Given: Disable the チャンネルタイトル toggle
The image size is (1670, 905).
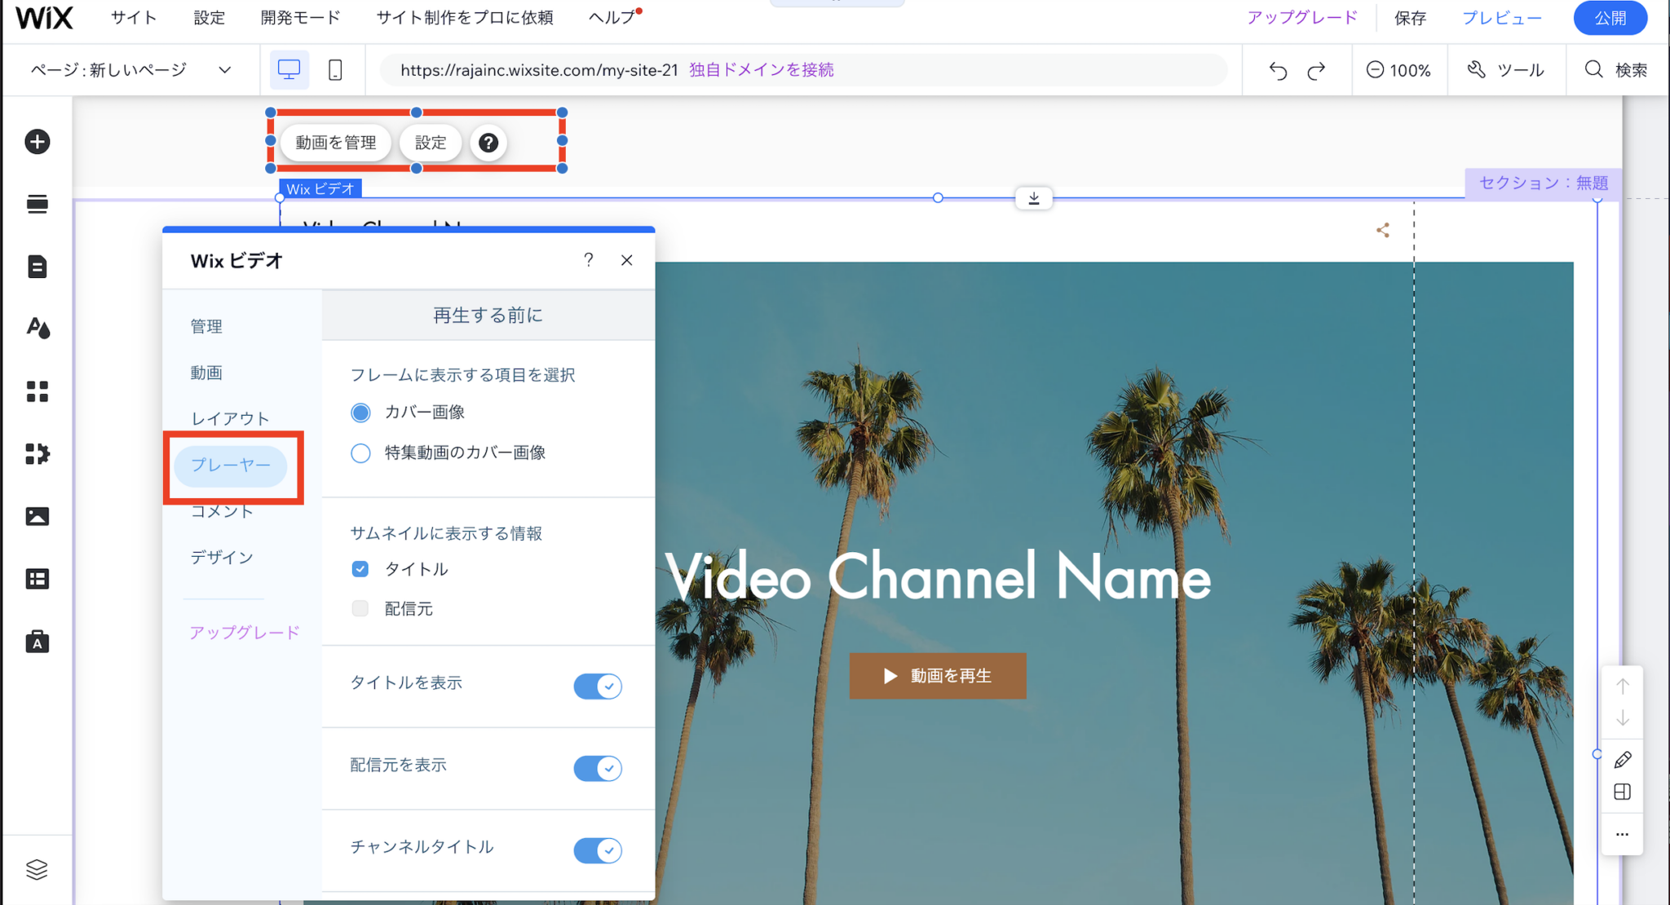Looking at the screenshot, I should click(x=598, y=850).
